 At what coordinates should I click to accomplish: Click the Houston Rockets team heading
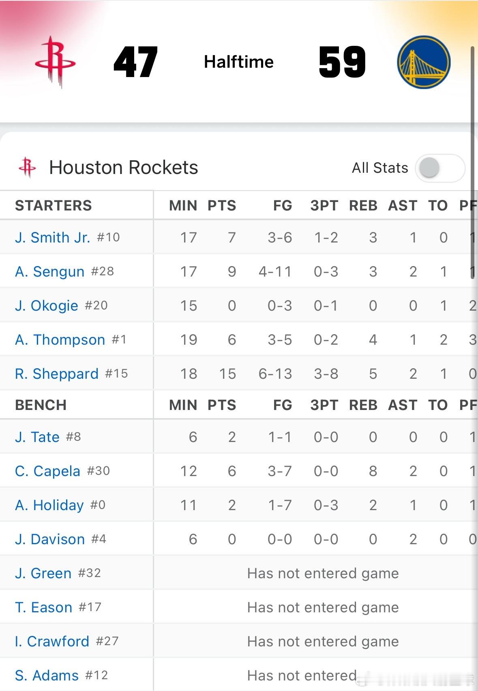(123, 167)
